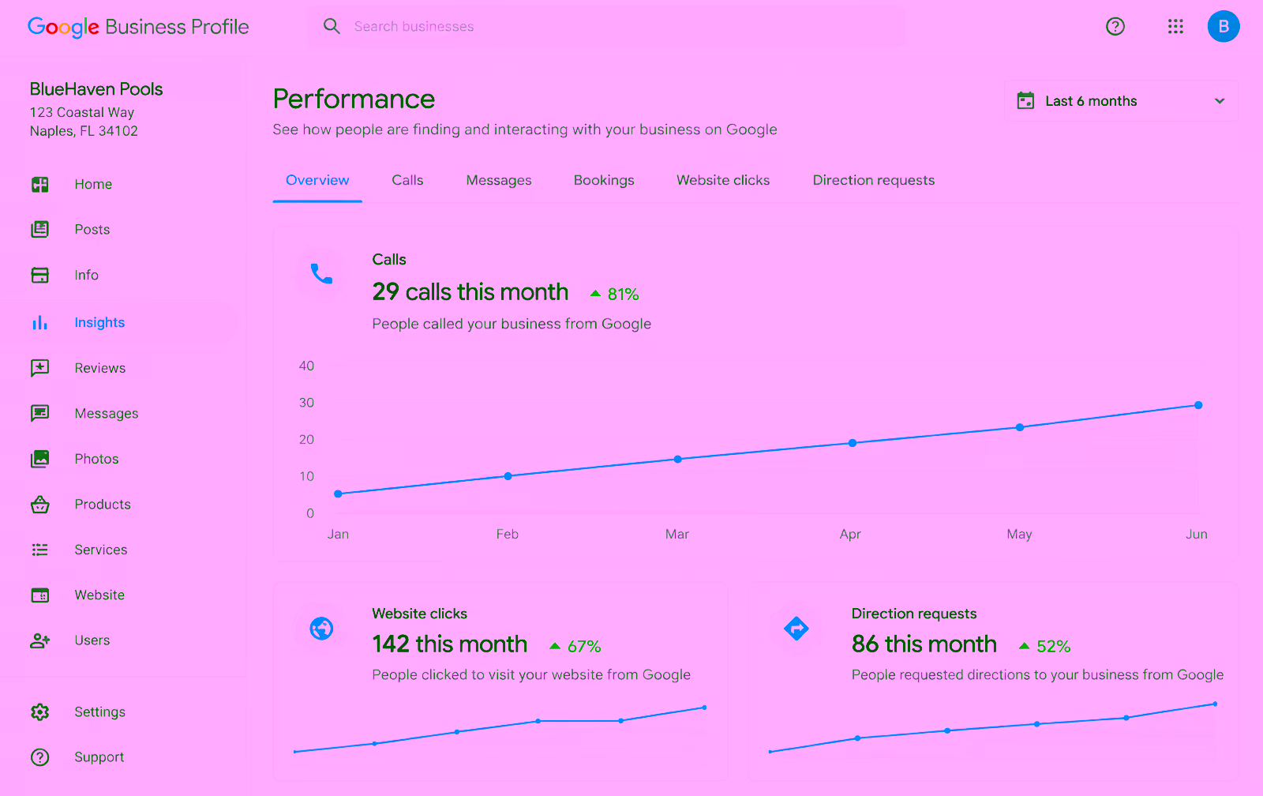The height and width of the screenshot is (796, 1263).
Task: Click the directions arrow icon on card
Action: point(796,629)
